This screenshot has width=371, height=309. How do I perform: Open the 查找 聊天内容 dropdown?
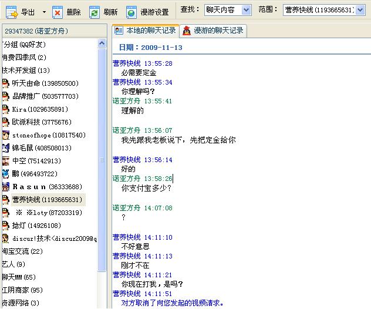pyautogui.click(x=247, y=10)
